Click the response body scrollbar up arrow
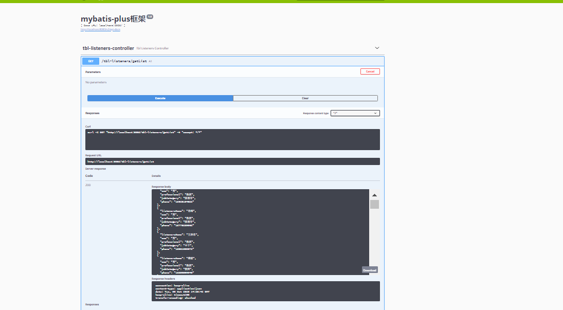 click(x=374, y=195)
